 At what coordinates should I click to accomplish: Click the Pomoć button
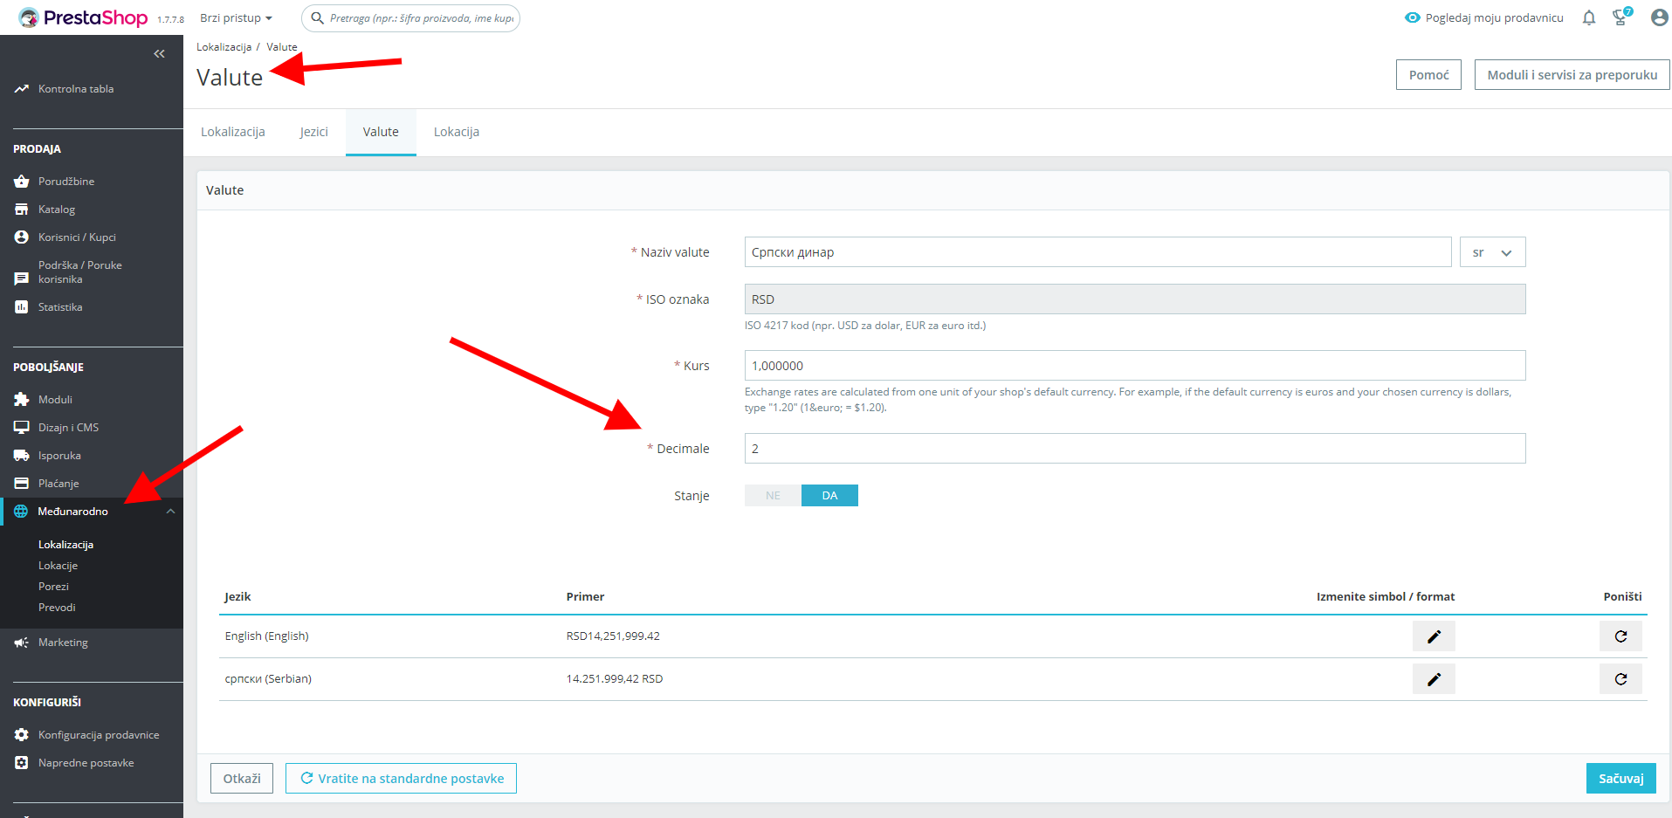(x=1428, y=75)
